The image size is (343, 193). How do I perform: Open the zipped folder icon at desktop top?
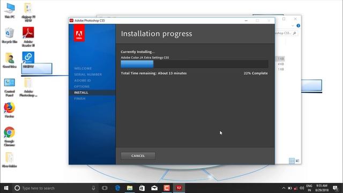coord(28,12)
